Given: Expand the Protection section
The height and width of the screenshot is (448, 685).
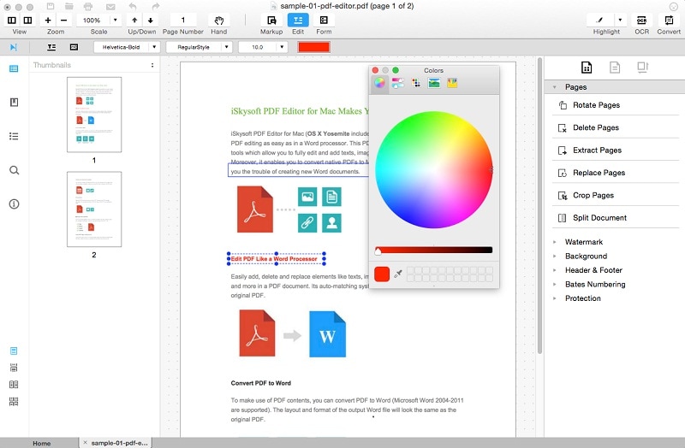Looking at the screenshot, I should 555,298.
